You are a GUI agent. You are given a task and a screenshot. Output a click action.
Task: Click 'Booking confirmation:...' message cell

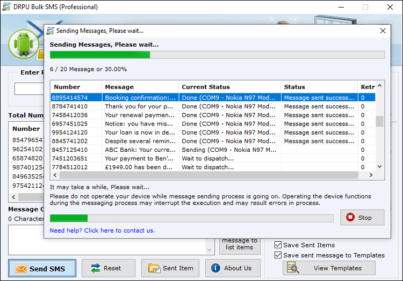click(140, 98)
